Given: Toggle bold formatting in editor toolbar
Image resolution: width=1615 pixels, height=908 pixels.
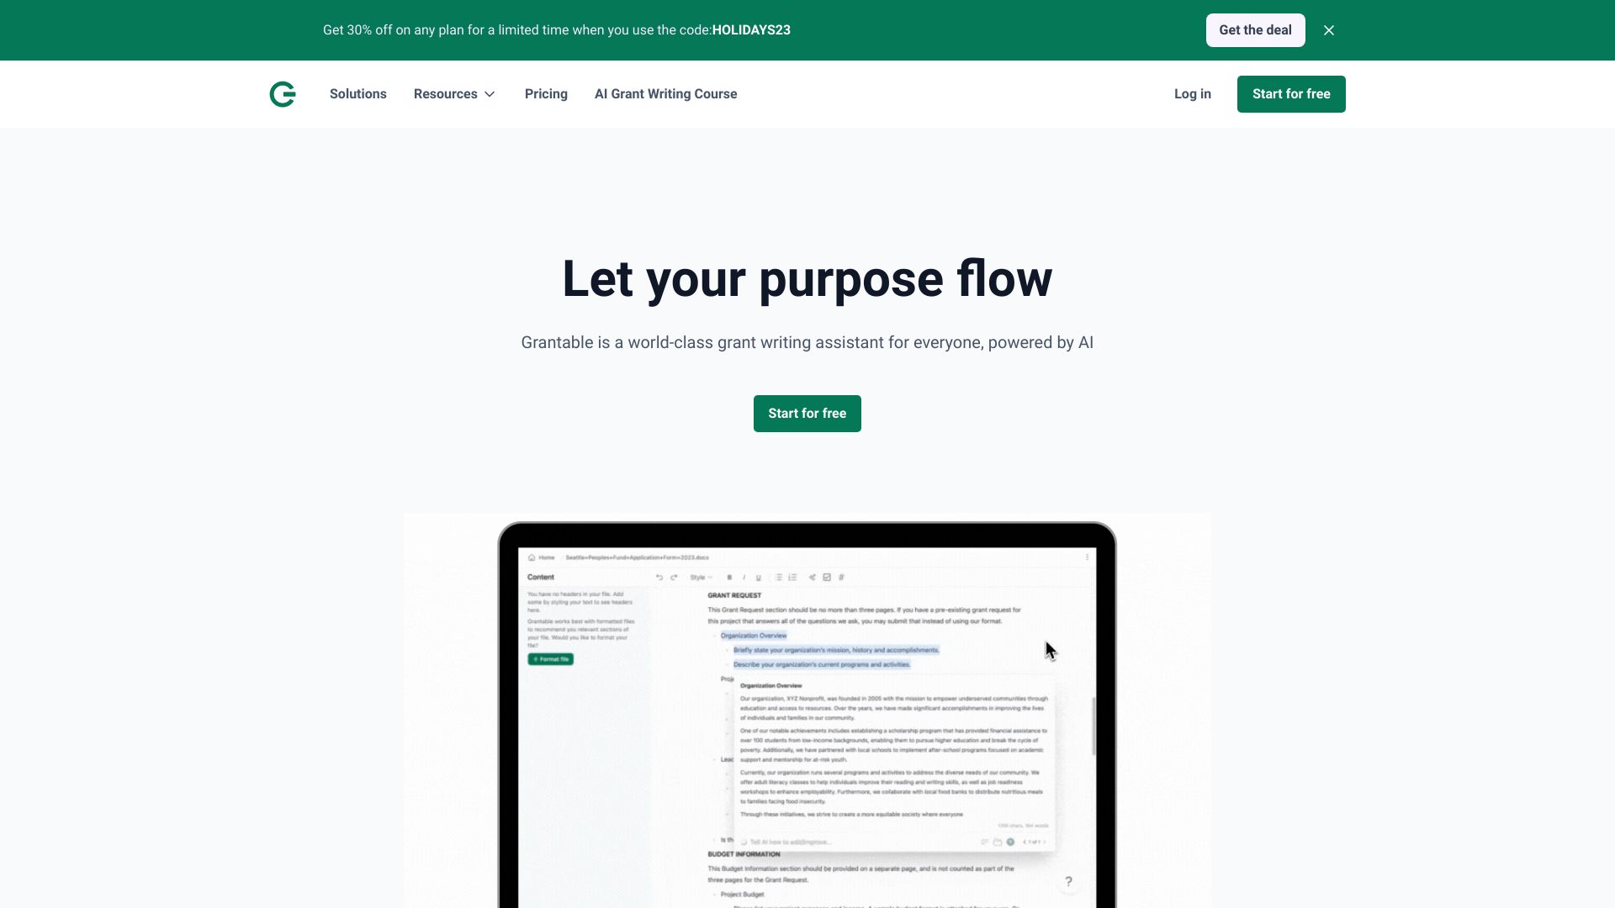Looking at the screenshot, I should [729, 578].
